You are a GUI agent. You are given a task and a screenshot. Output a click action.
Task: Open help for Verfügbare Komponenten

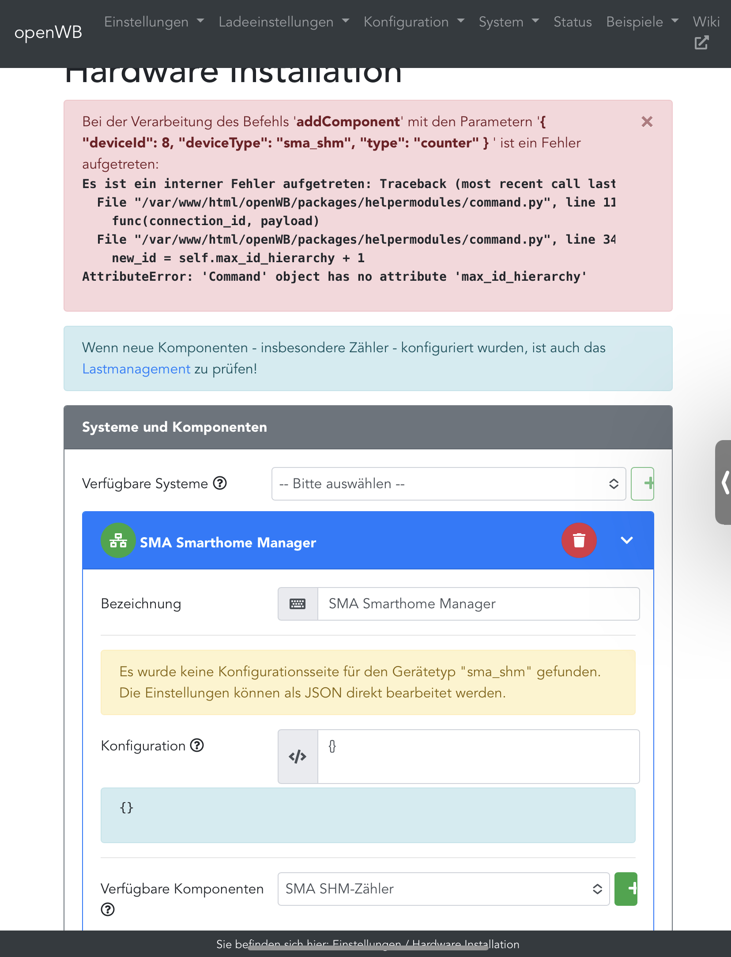(x=108, y=909)
